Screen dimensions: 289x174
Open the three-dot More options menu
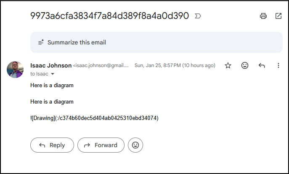tap(278, 65)
